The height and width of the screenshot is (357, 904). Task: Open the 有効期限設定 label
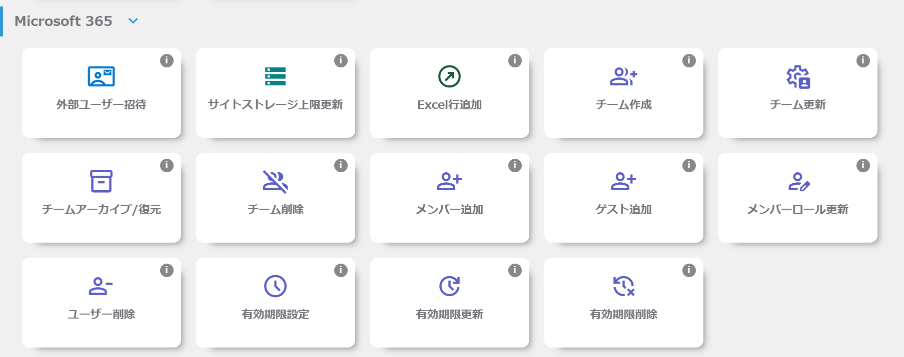tap(276, 314)
